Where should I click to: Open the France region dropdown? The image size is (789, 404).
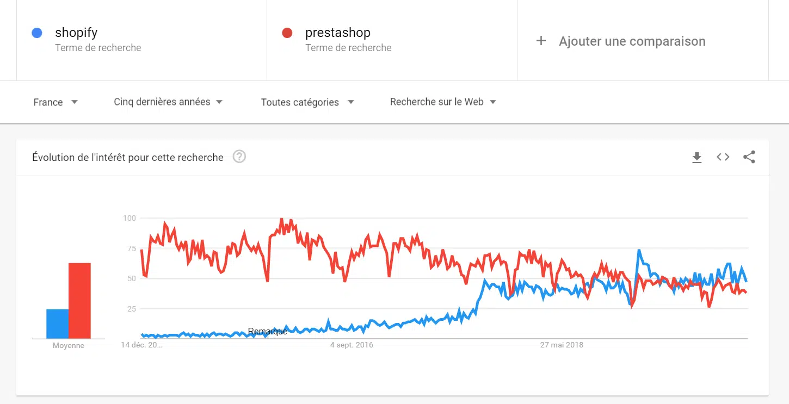tap(55, 102)
